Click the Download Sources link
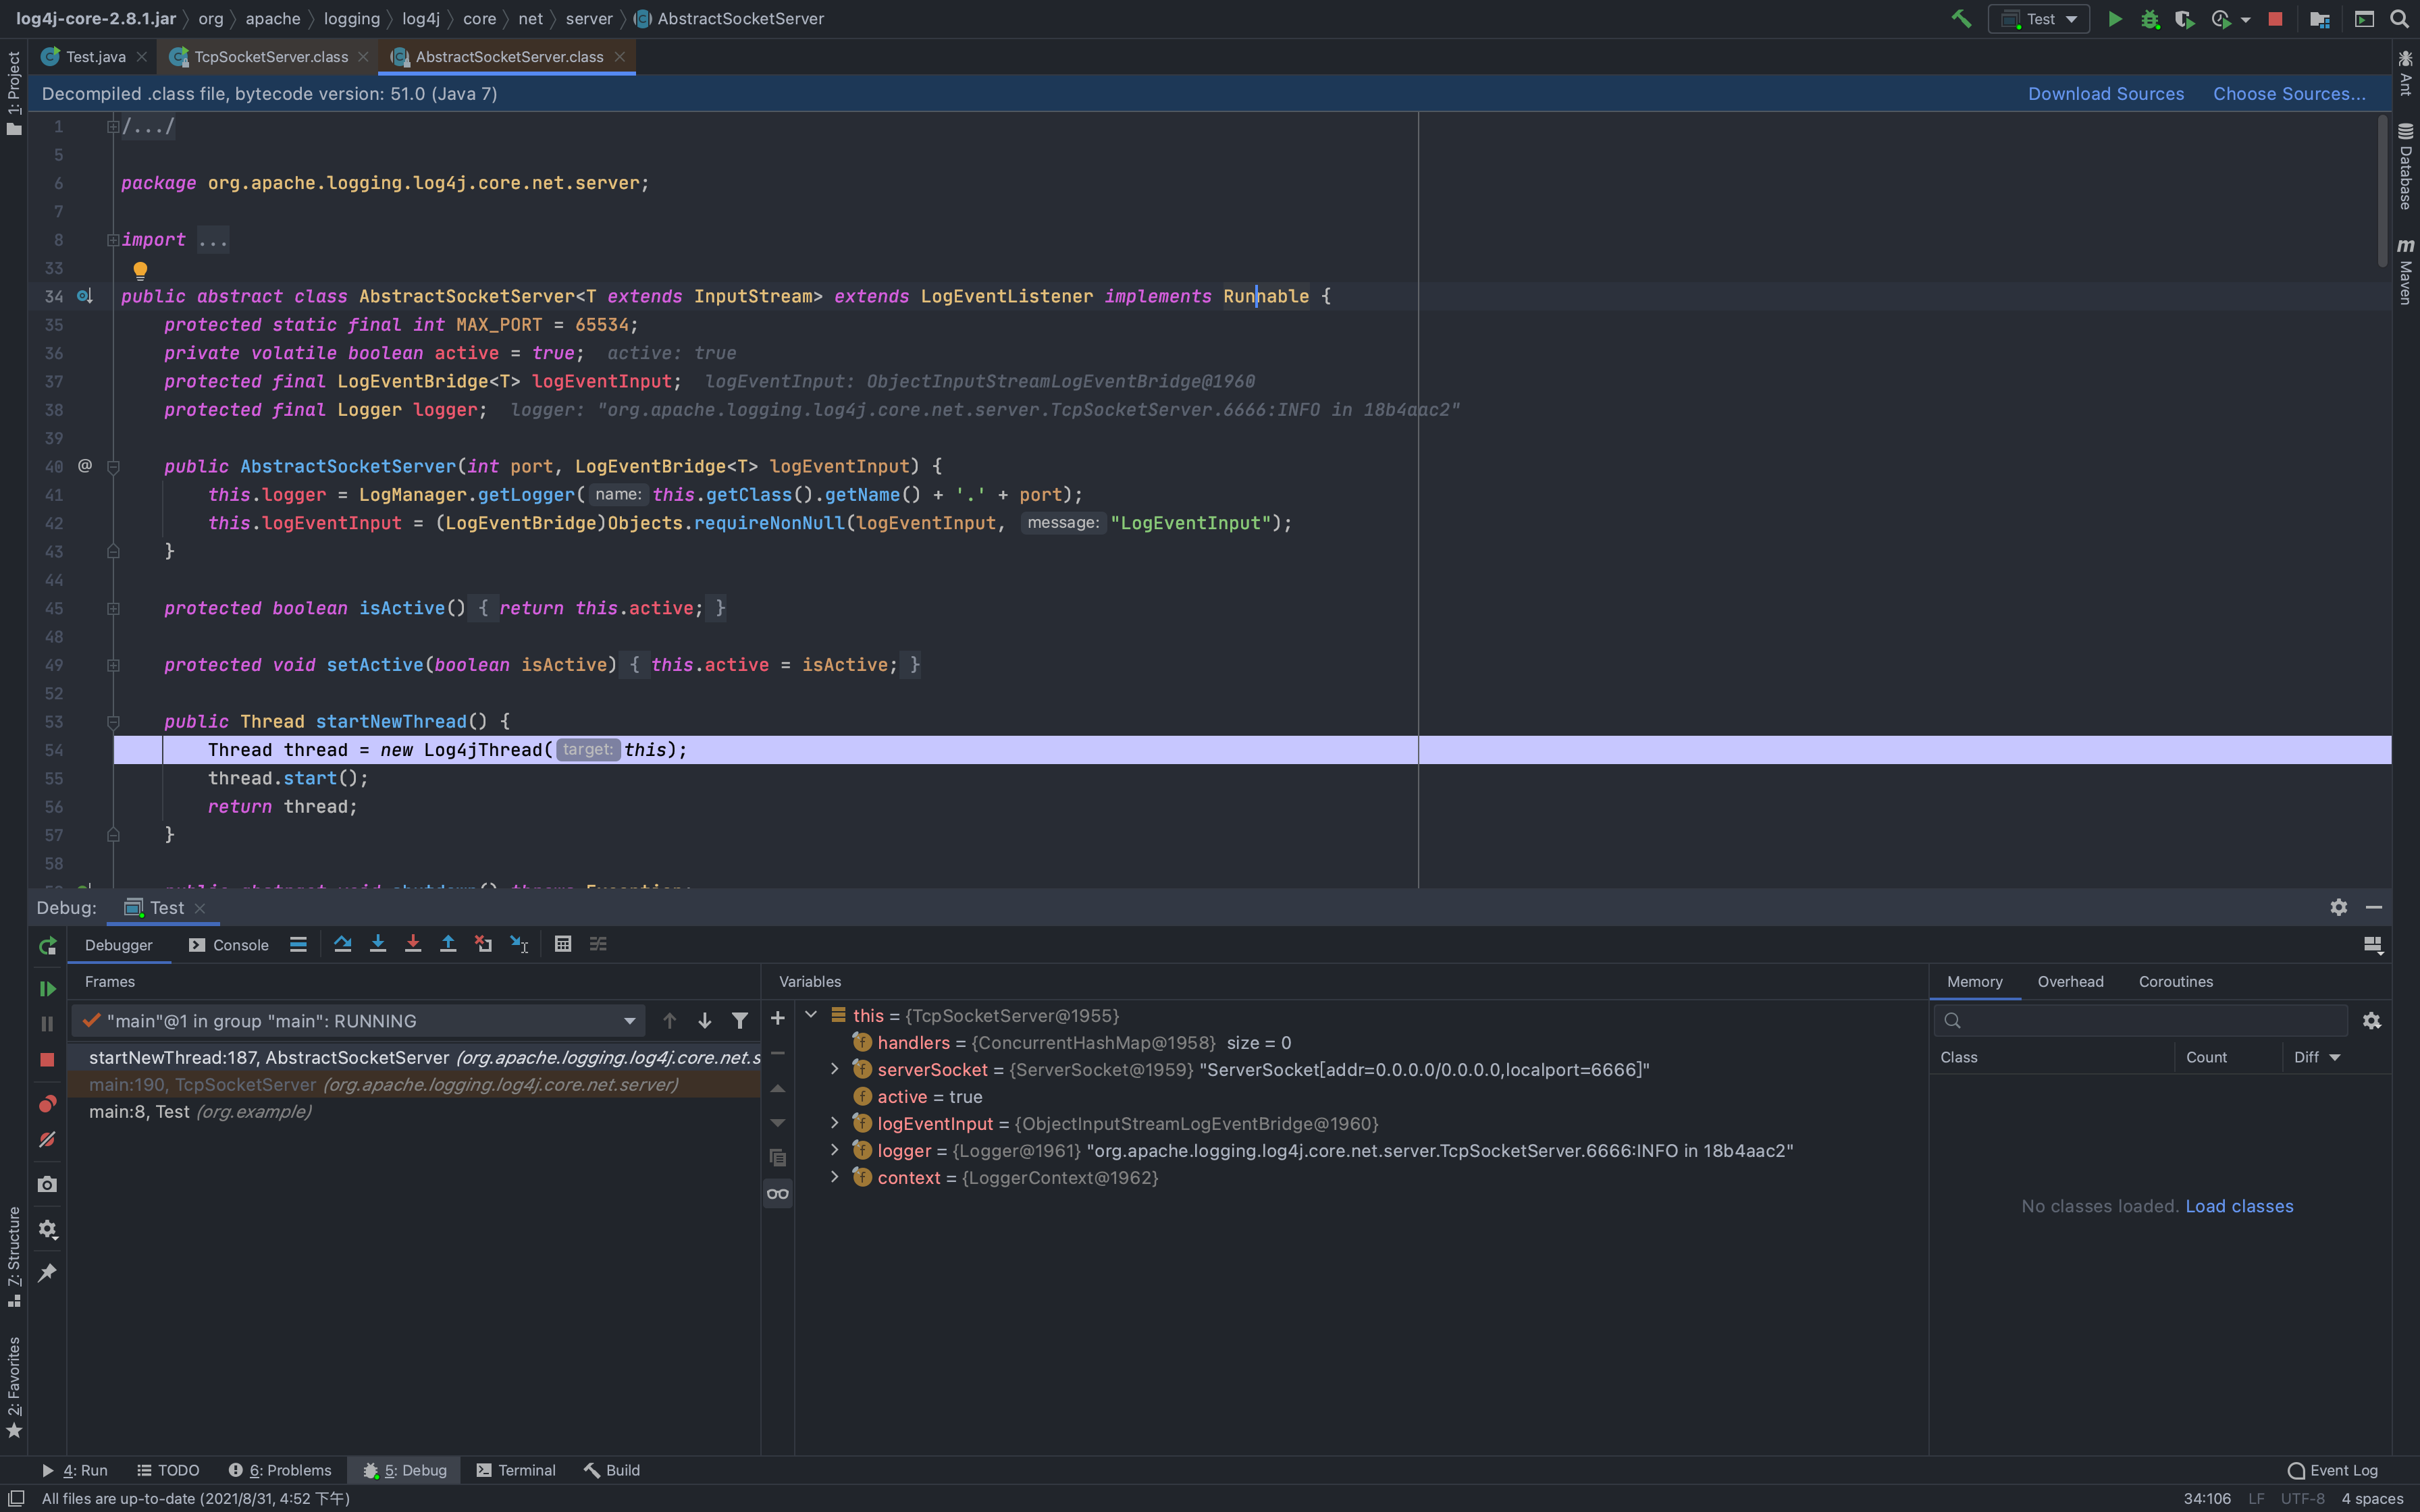This screenshot has width=2420, height=1512. point(2105,94)
